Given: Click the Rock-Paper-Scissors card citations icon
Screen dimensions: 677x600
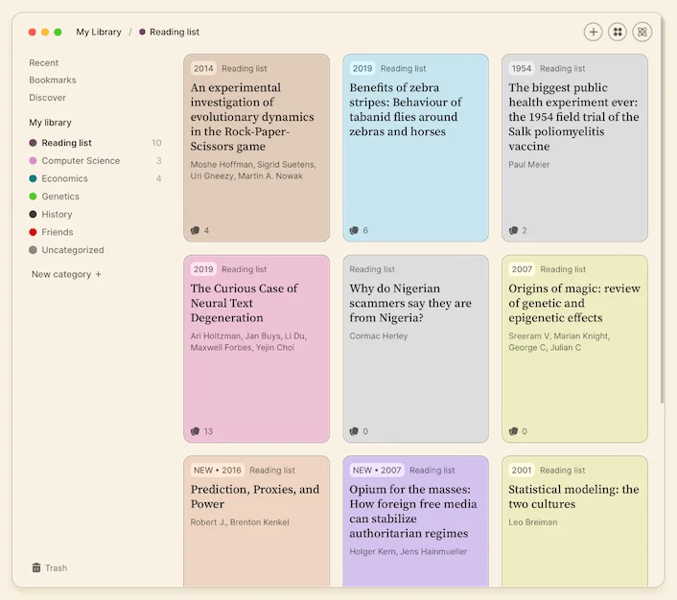Looking at the screenshot, I should click(195, 230).
